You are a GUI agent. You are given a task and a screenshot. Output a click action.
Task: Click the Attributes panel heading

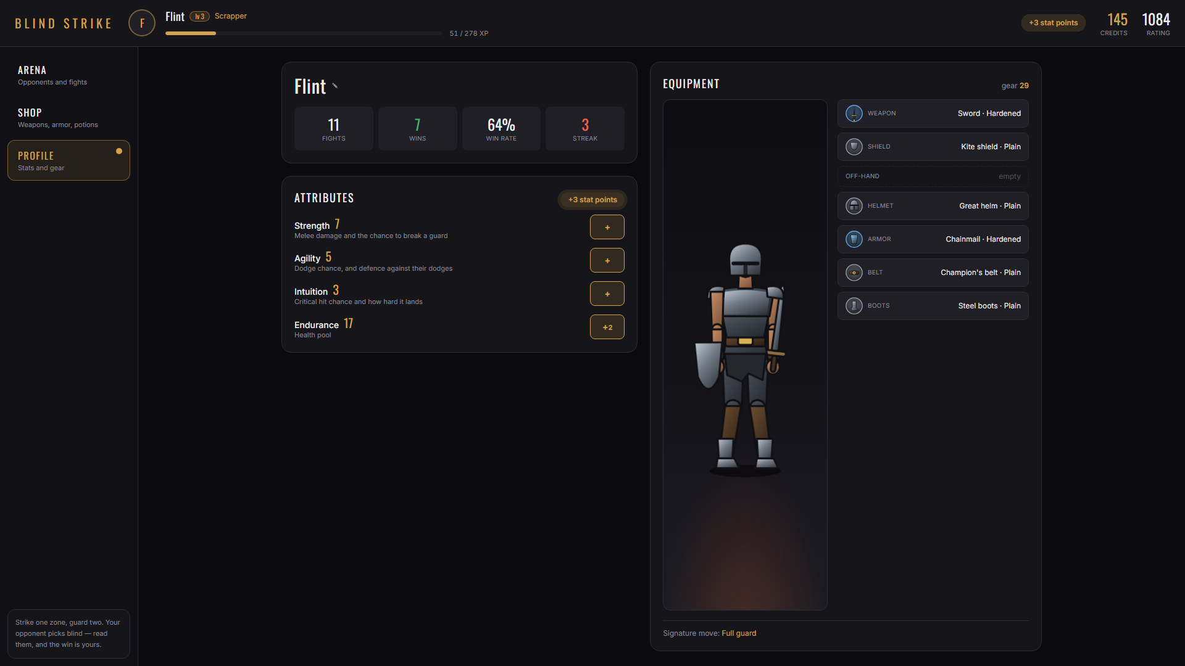click(324, 198)
